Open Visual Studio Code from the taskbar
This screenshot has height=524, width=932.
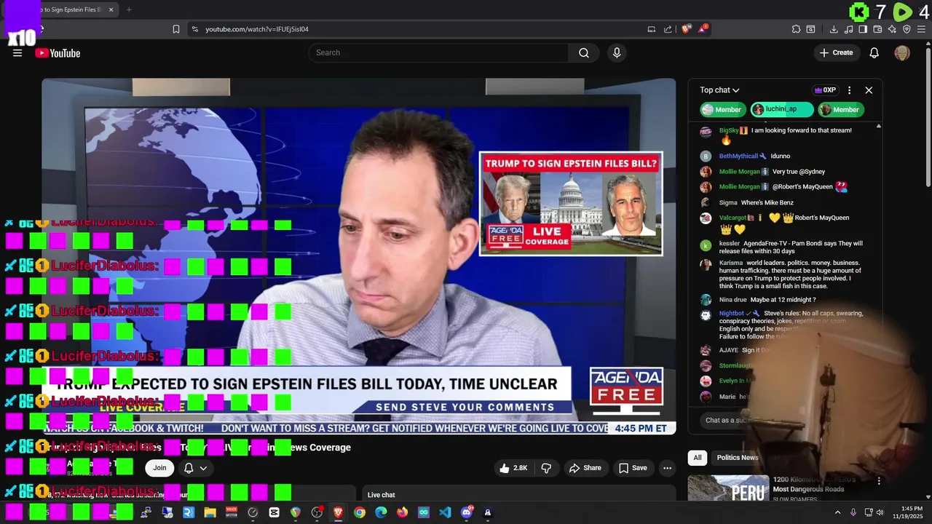click(x=445, y=512)
